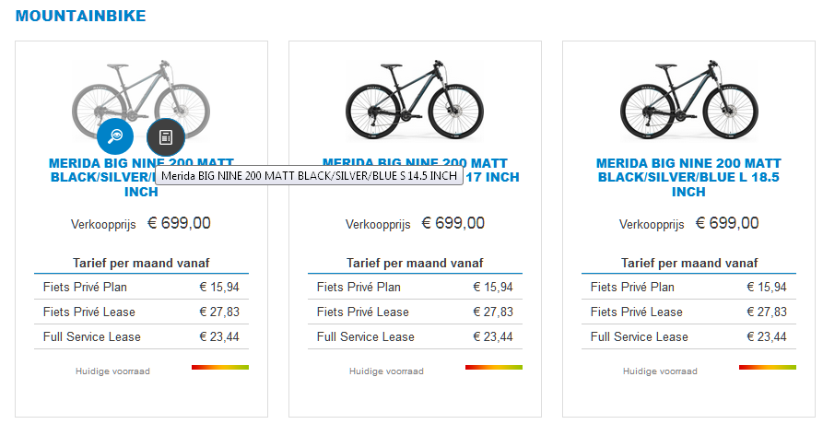Click Tarief per maand vanaf heading on L 18.5 card
This screenshot has height=424, width=823.
pos(688,264)
